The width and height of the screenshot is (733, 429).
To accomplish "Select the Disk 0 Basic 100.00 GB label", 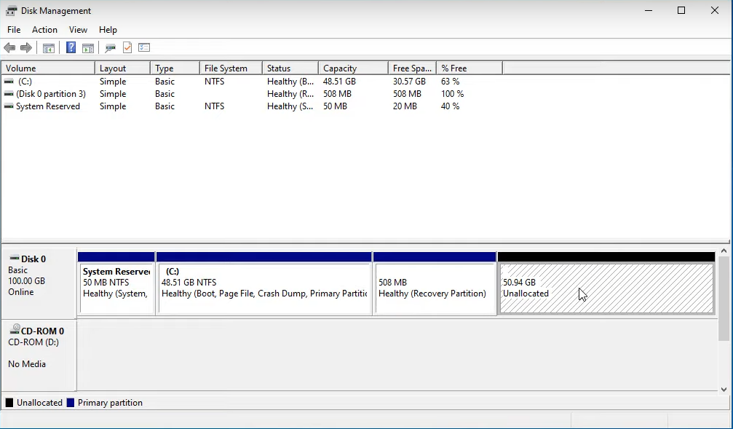I will 39,283.
